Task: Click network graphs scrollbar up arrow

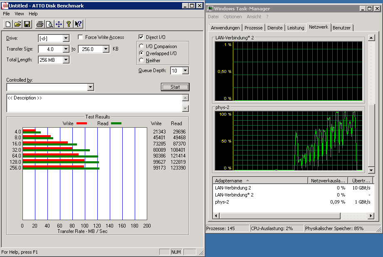Action: coord(371,38)
